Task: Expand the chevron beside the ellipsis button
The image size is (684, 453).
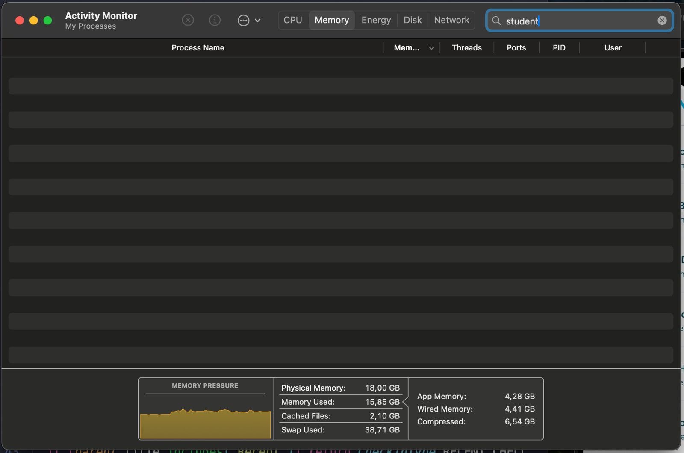Action: pos(258,20)
